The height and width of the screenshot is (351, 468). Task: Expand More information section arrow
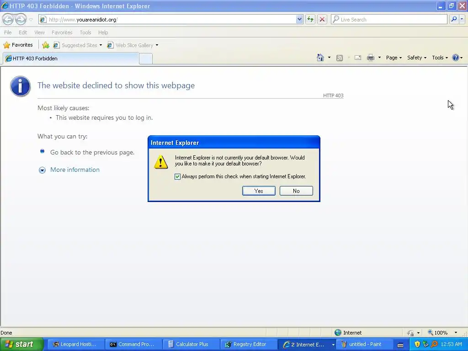tap(43, 170)
